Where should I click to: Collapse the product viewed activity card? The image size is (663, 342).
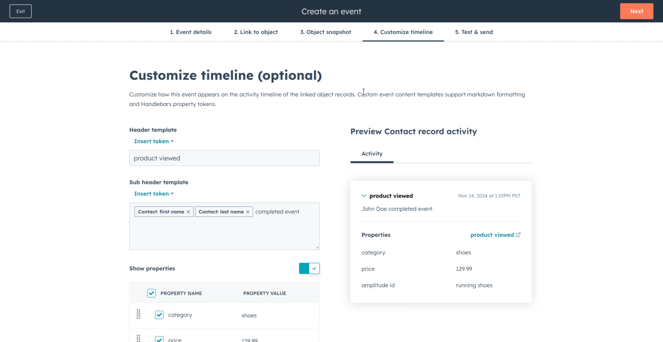[x=364, y=196]
